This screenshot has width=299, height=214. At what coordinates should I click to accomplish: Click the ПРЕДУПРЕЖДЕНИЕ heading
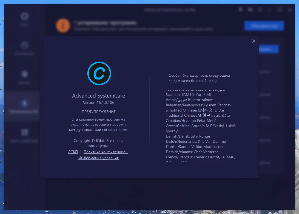[99, 112]
